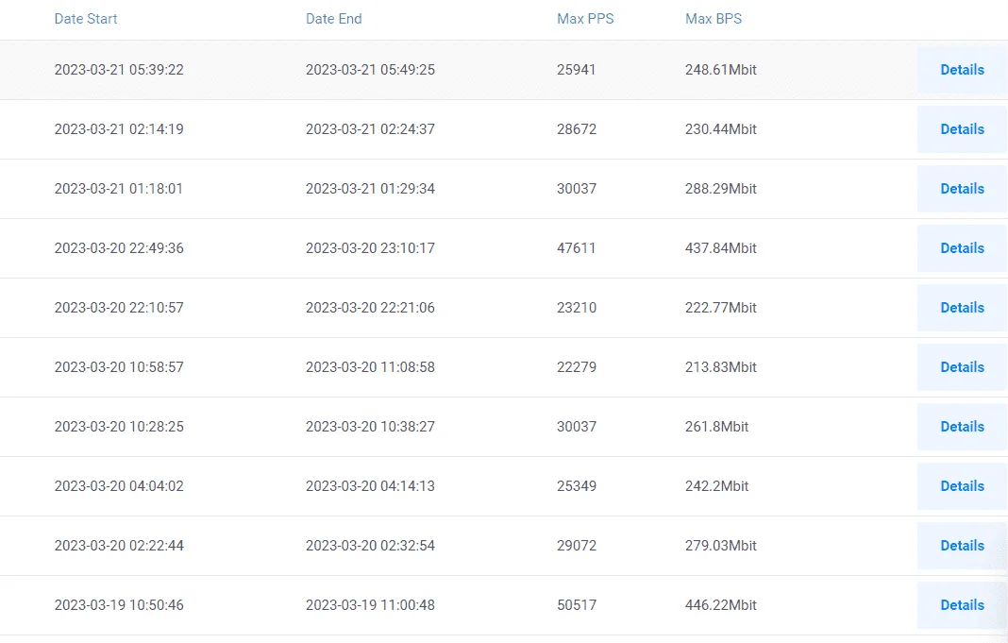Open Details for the 437.84Mbit attack
Screen dimensions: 1008x643
coord(962,248)
